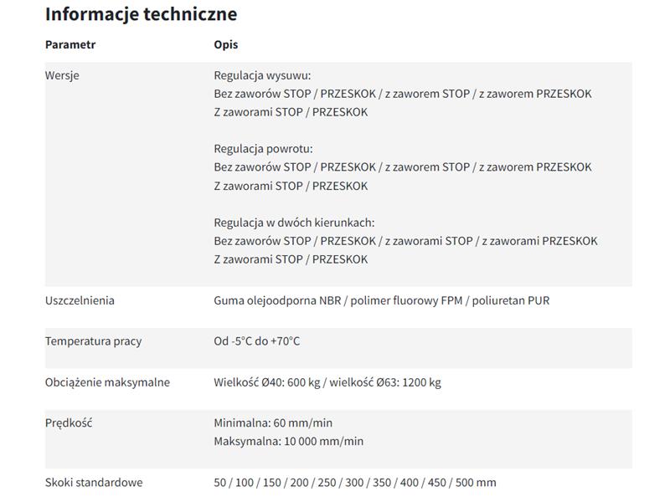Click the Regulacja powrotu text
This screenshot has height=502, width=670.
[263, 149]
